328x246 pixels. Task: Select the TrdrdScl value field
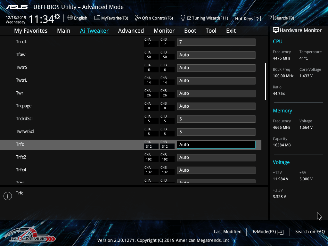coord(216,119)
